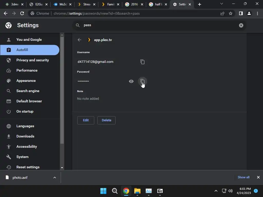Go back from app.plex.tv password details
263x197 pixels.
[79, 40]
